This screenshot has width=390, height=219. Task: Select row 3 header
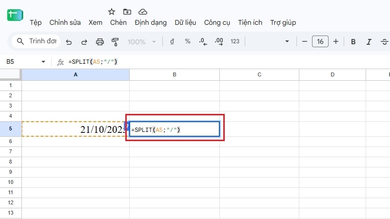(x=10, y=106)
